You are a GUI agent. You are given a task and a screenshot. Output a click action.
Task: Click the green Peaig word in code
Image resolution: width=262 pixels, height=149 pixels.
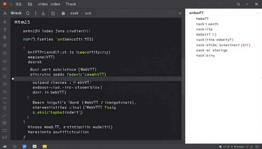(110, 107)
